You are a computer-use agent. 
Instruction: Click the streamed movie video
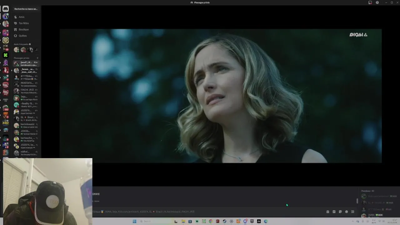pyautogui.click(x=221, y=96)
